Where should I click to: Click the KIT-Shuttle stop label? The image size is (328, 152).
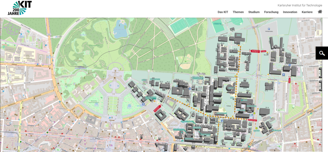click(257, 131)
